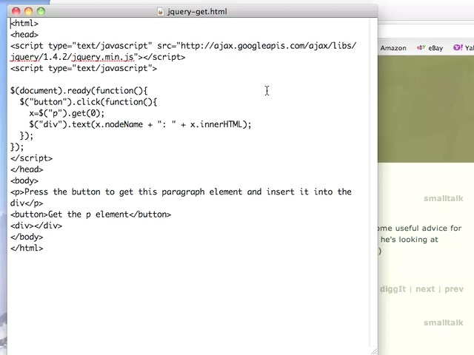Click the next link in browser page
Screen dimensions: 474x355
click(425, 289)
